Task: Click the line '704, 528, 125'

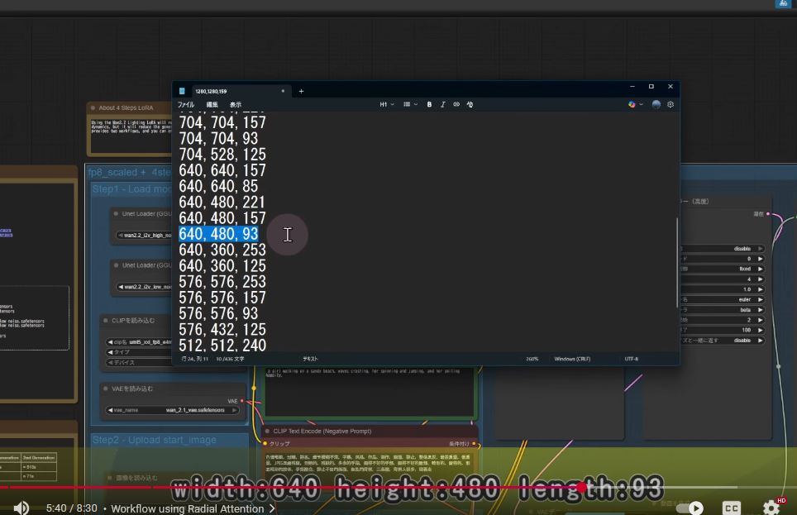Action: click(x=222, y=154)
